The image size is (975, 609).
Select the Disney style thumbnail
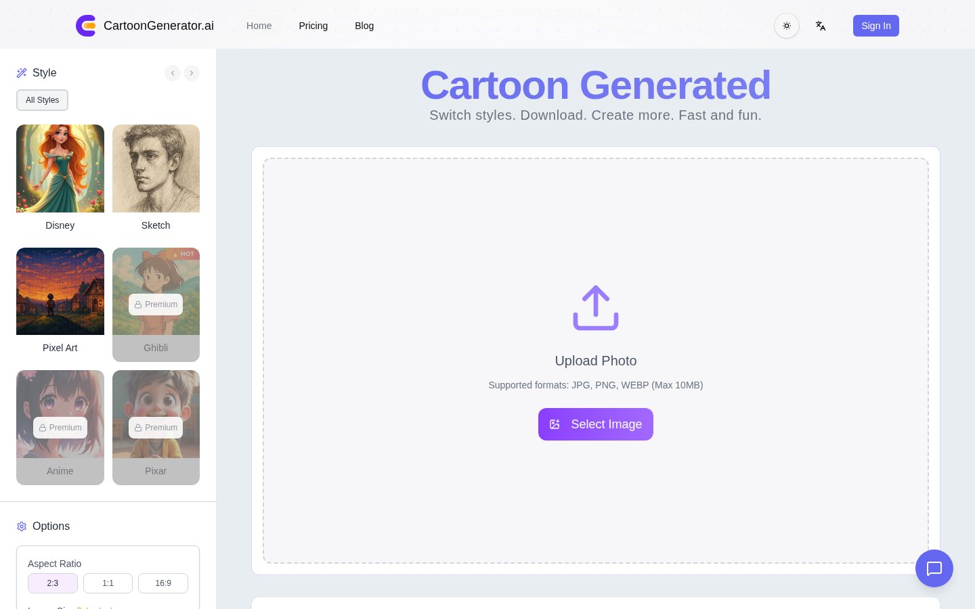coord(60,168)
